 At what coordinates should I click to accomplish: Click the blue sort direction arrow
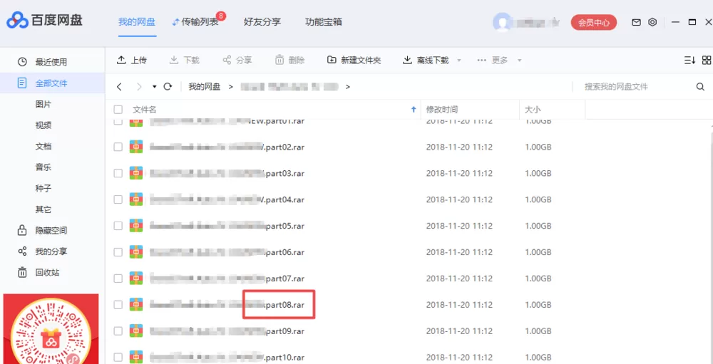(x=414, y=110)
